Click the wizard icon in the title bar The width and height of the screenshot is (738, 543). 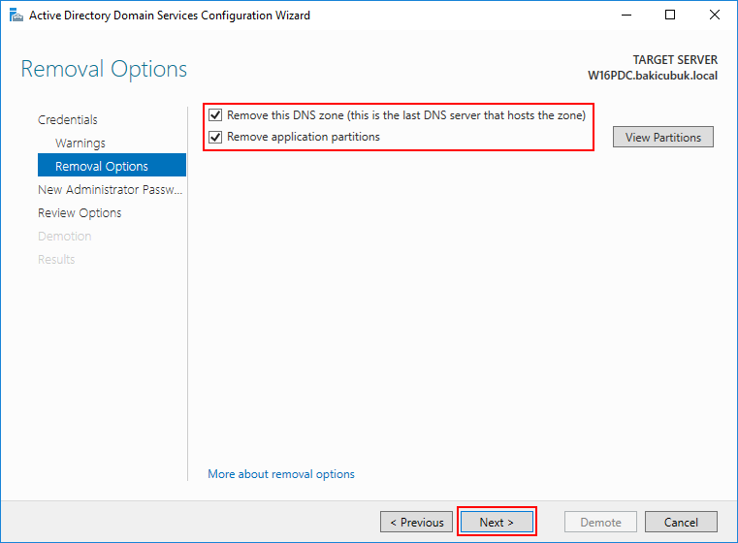16,16
